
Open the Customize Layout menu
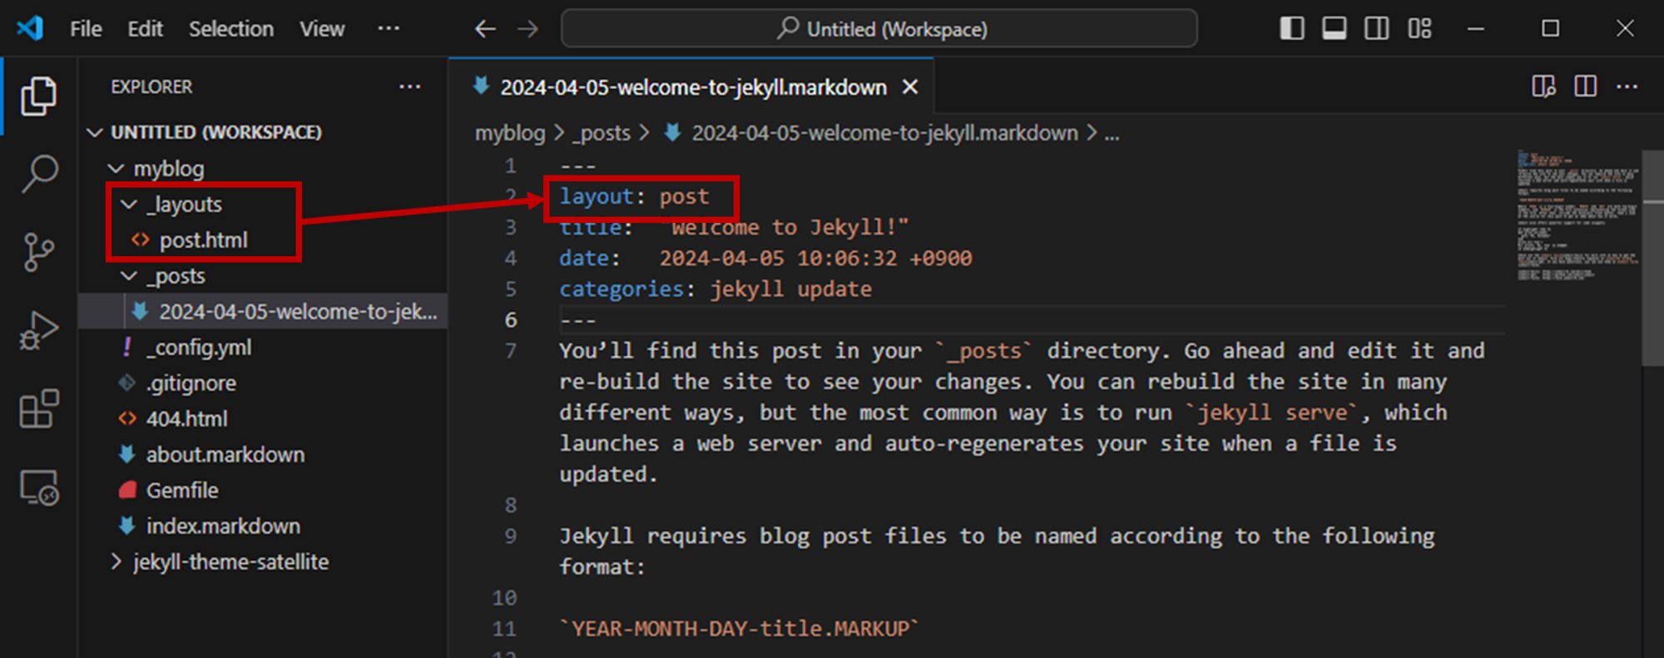1419,28
